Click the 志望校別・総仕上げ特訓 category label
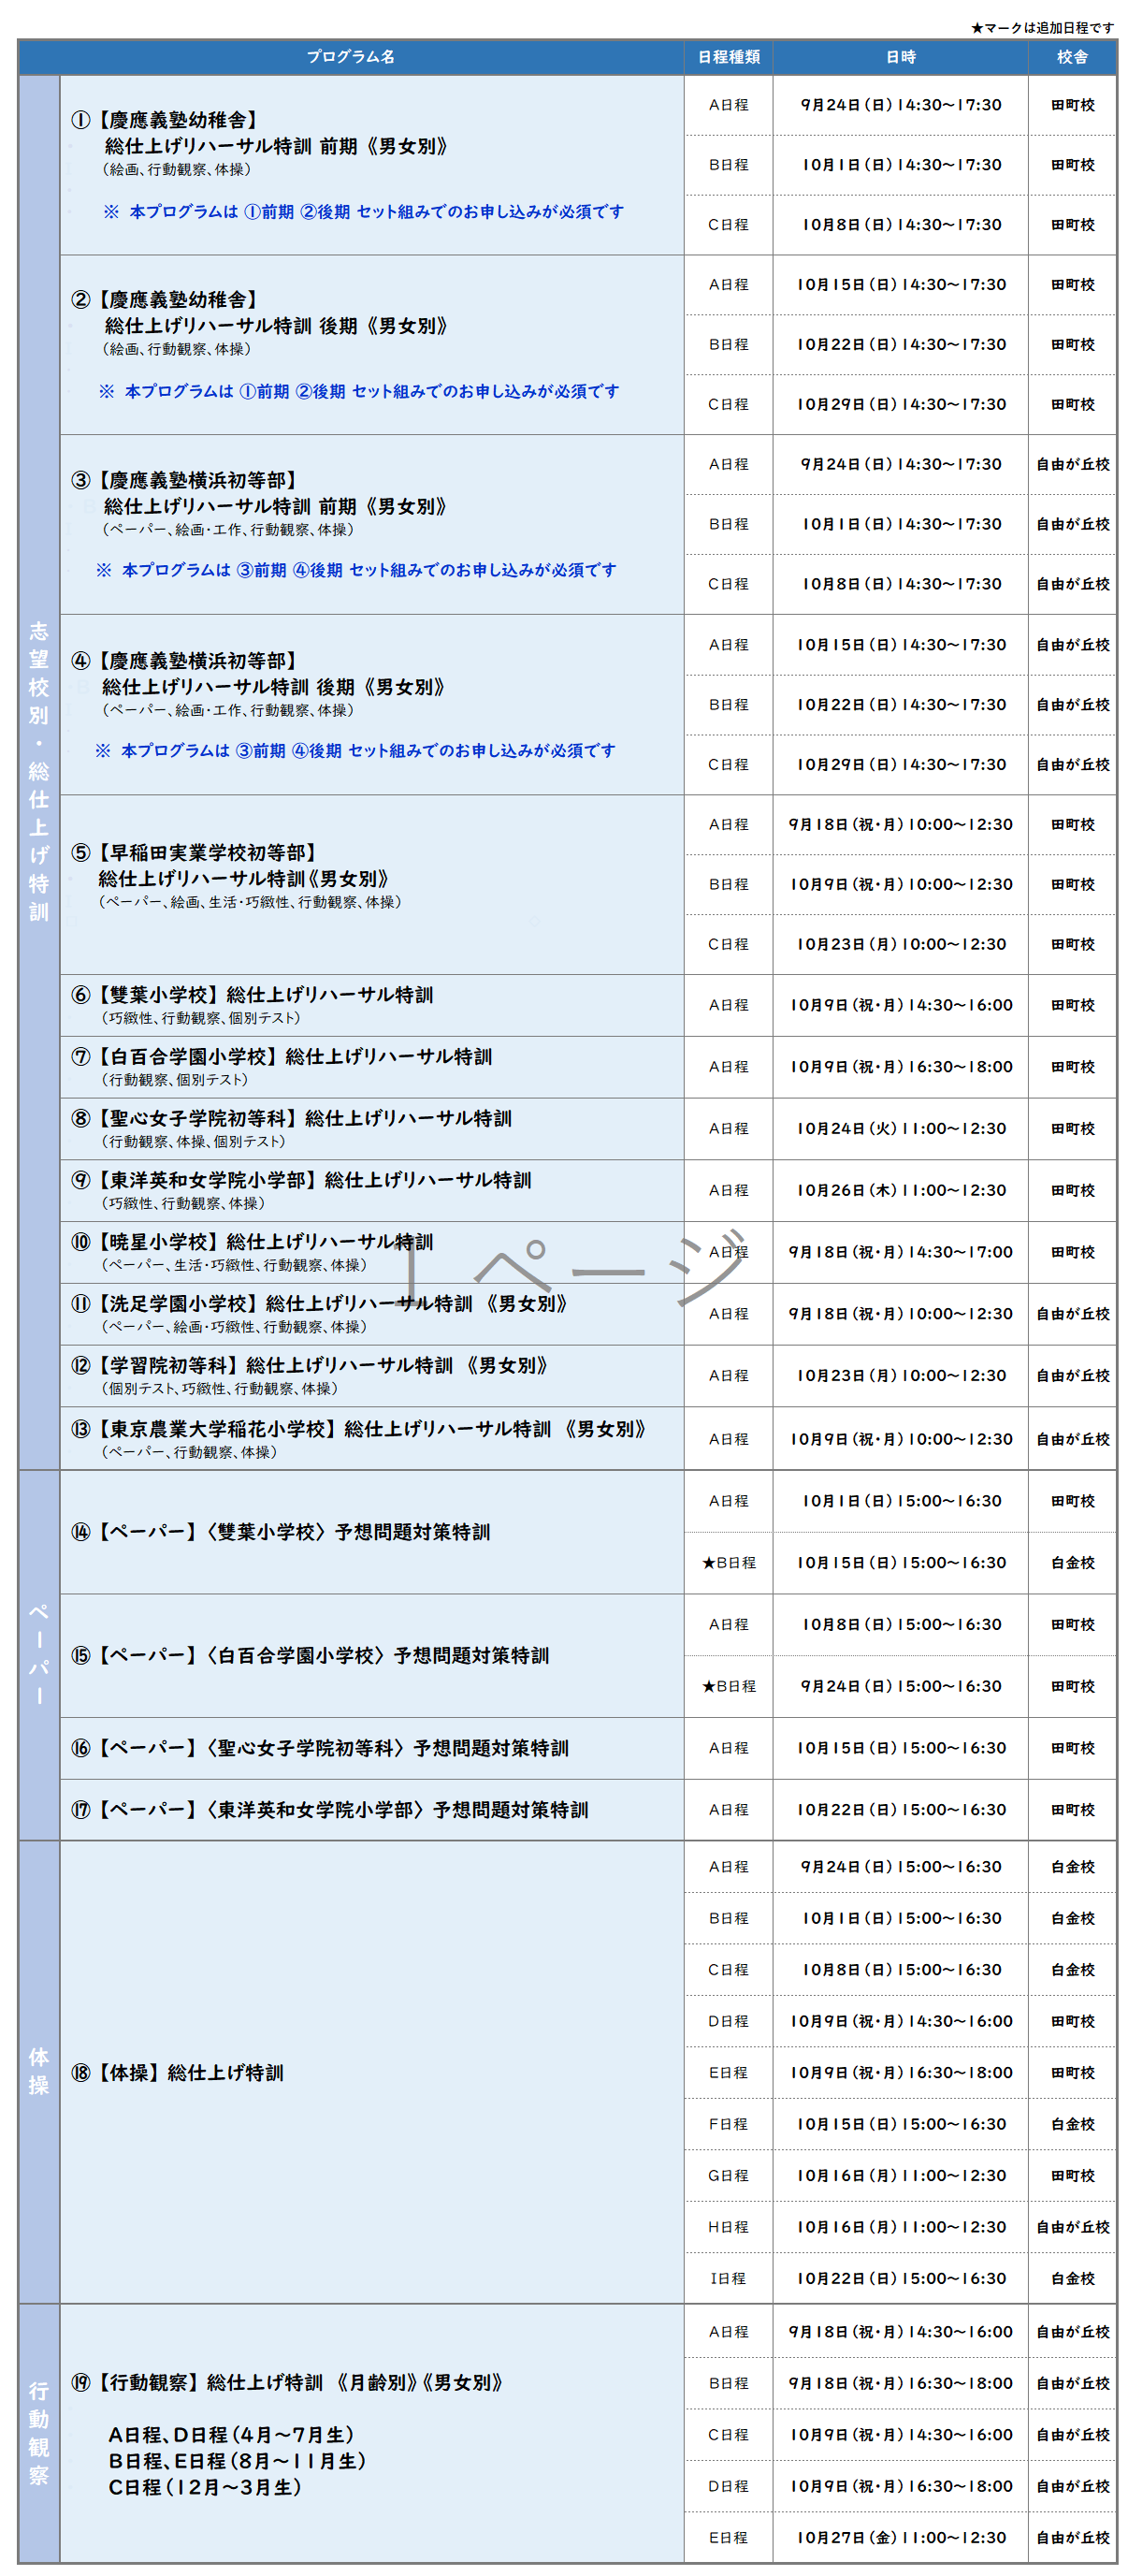Viewport: 1128px width, 2576px height. coord(39,770)
